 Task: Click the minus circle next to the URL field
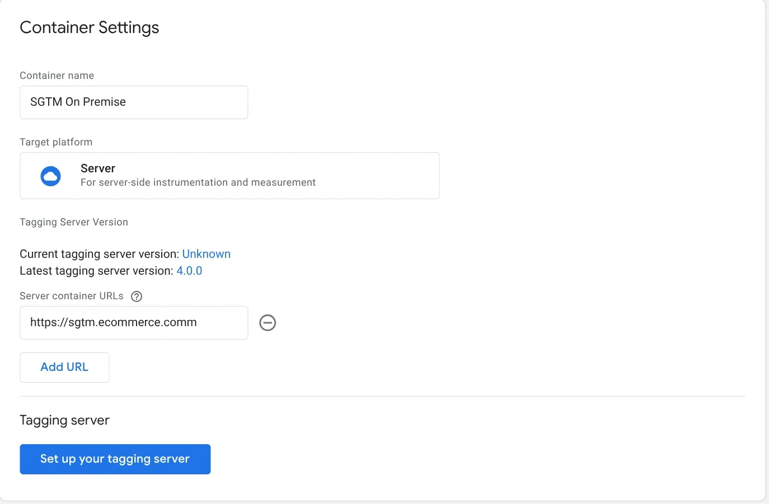pyautogui.click(x=267, y=323)
